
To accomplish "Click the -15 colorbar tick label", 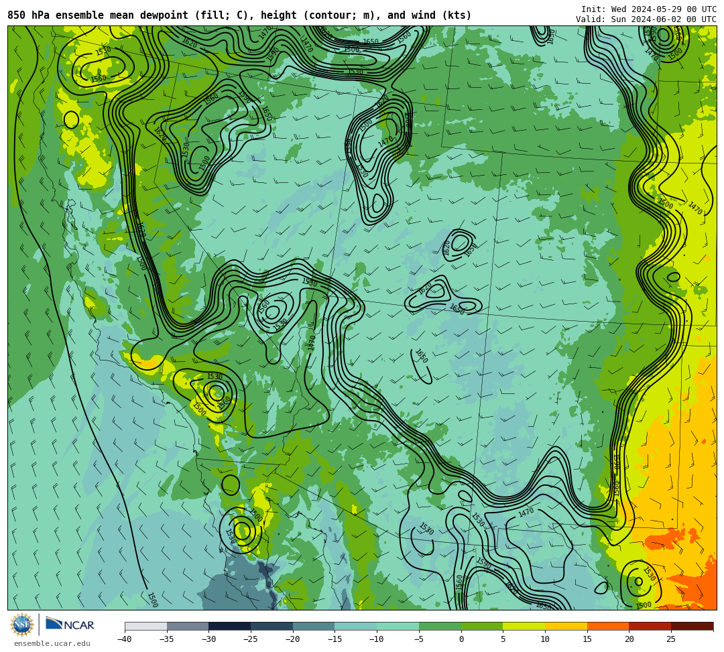I will [335, 639].
